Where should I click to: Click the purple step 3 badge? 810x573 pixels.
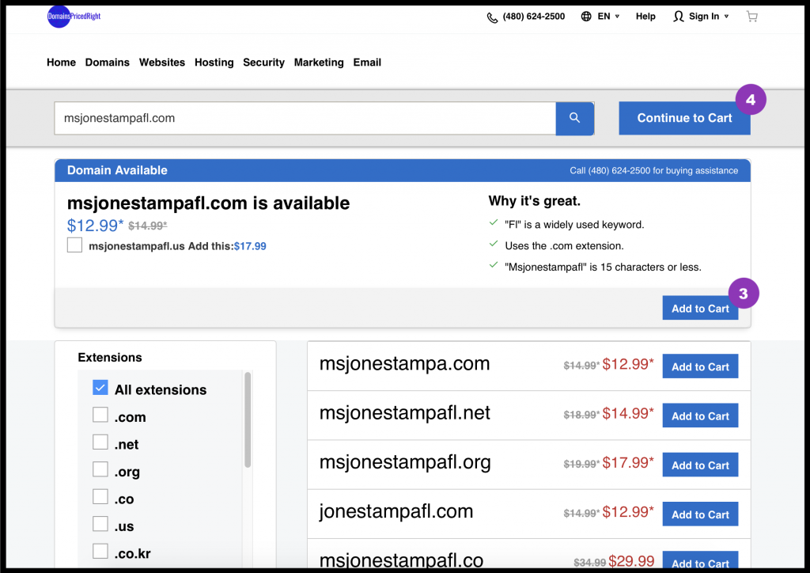tap(743, 293)
